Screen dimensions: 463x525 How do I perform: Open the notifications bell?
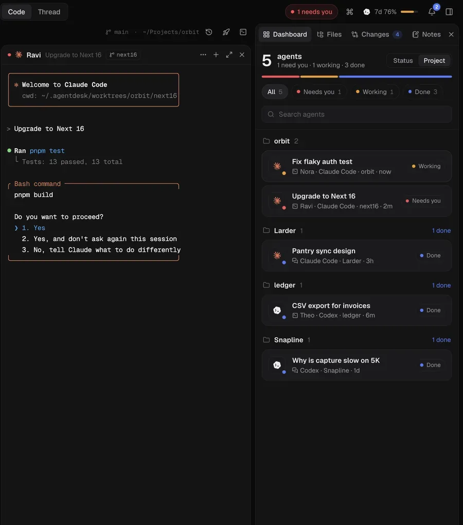coord(432,12)
